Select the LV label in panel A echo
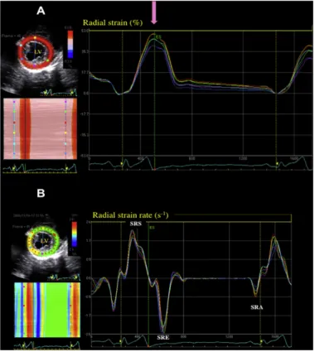 (x=37, y=51)
